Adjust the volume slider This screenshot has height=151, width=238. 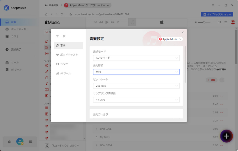click(x=204, y=22)
